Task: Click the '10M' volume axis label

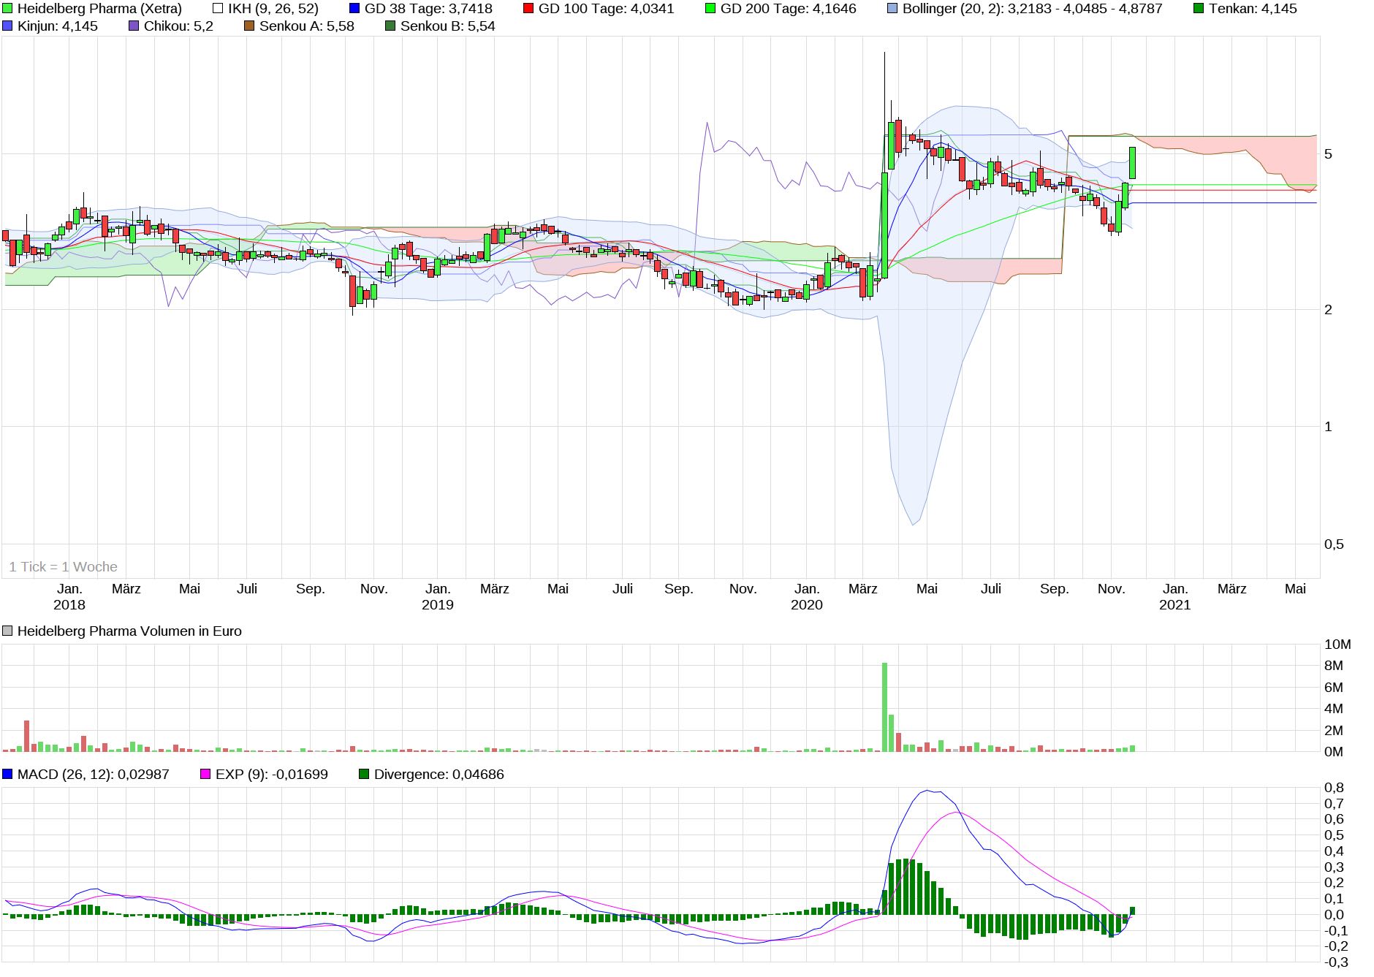Action: tap(1337, 644)
